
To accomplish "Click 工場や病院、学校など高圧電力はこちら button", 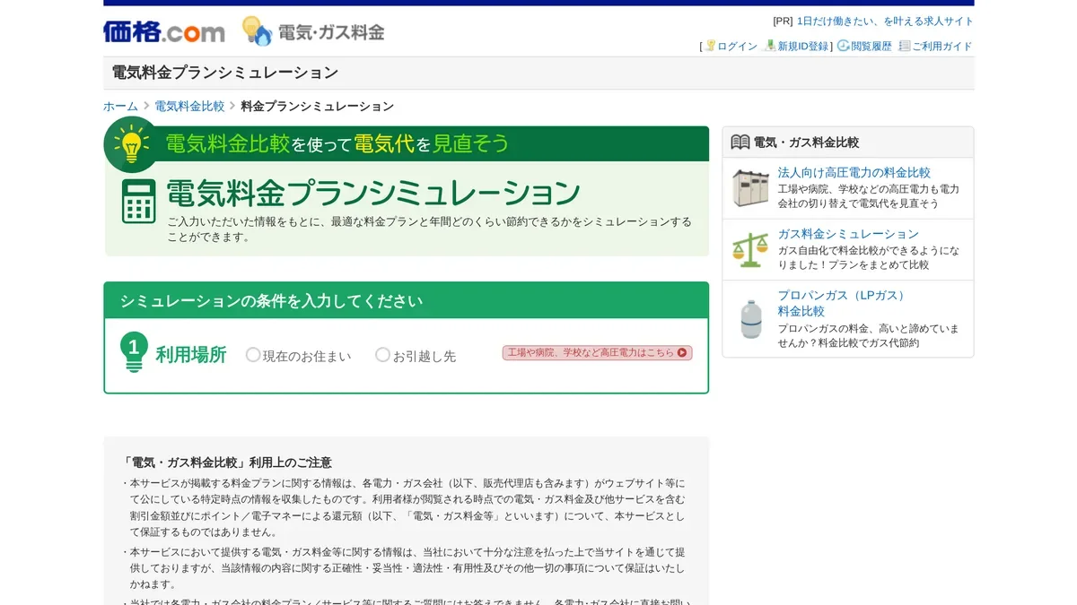I will tap(597, 353).
